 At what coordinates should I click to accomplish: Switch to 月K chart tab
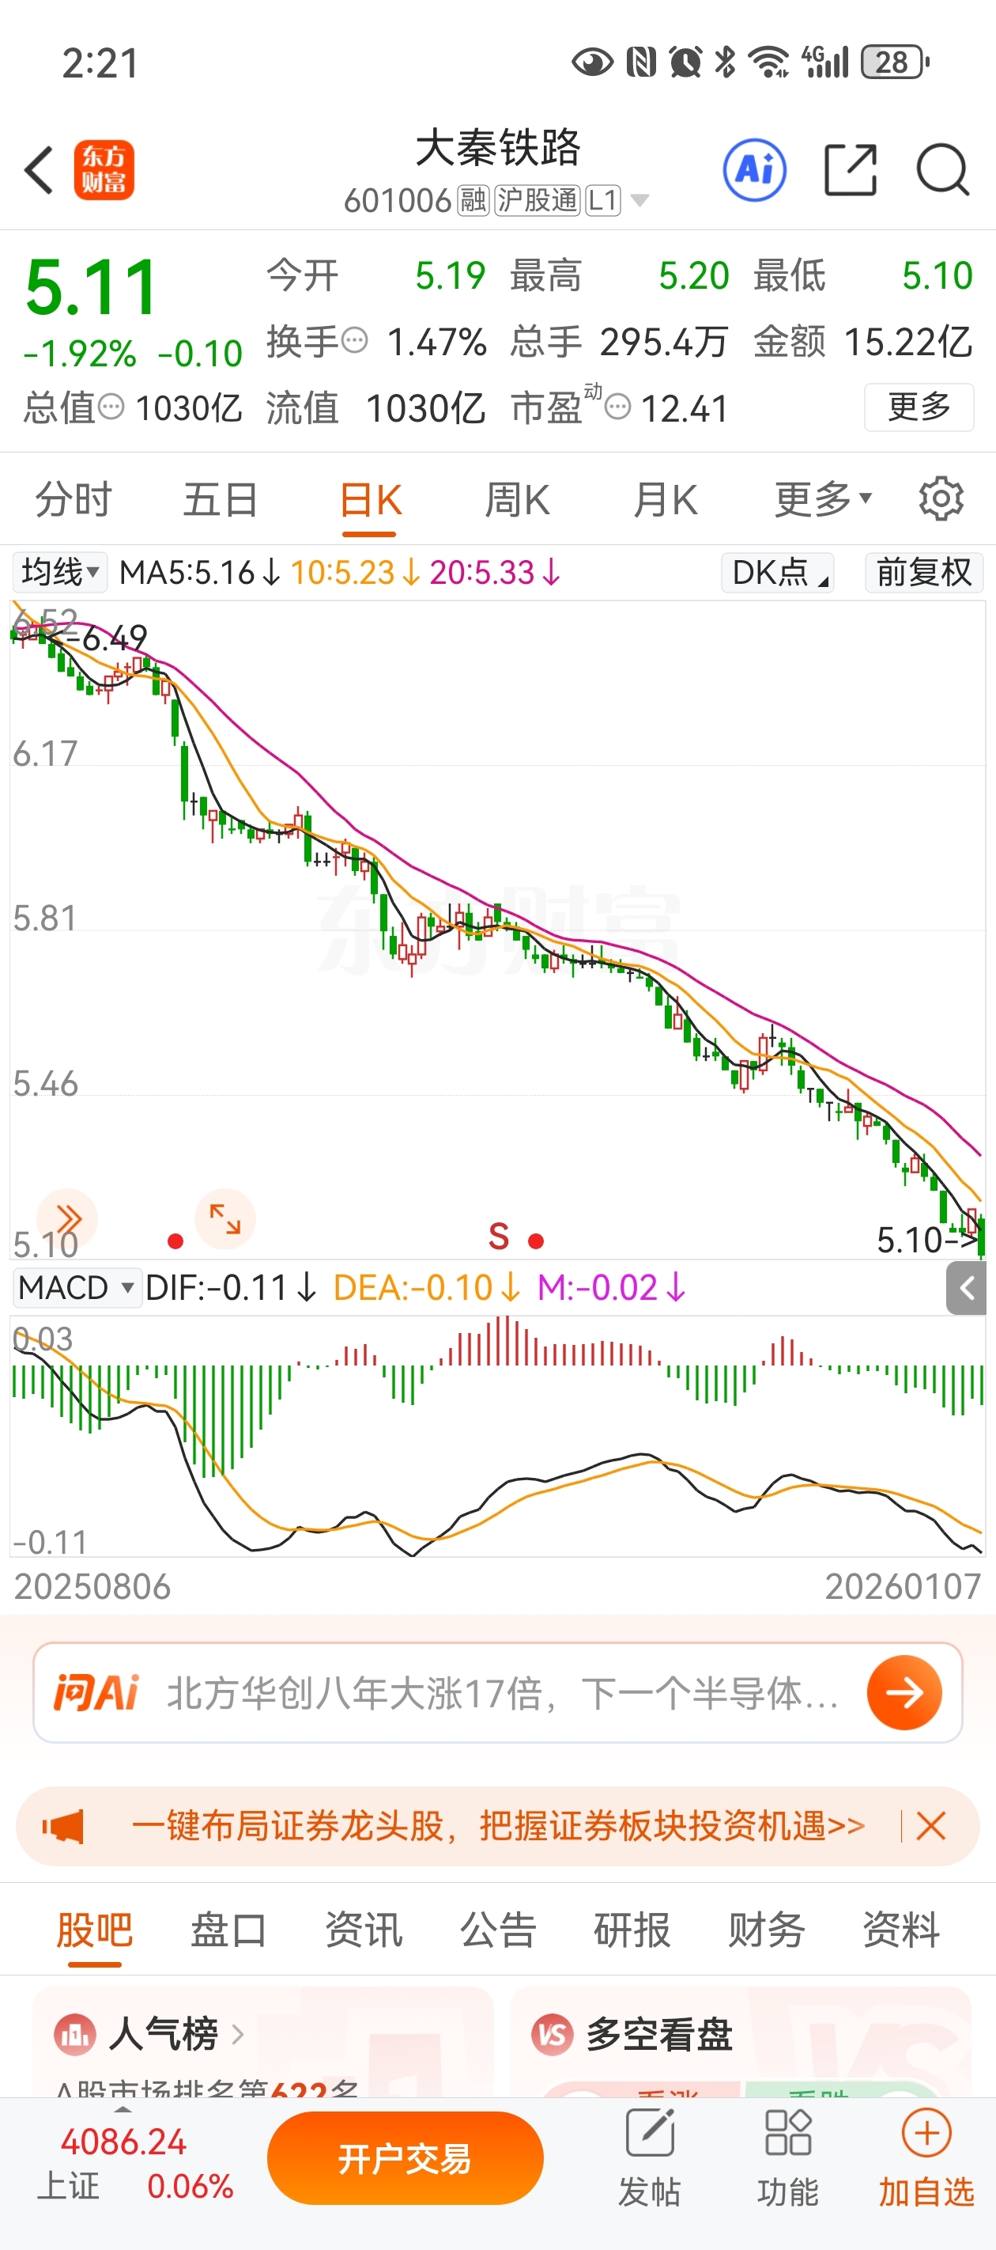click(665, 500)
